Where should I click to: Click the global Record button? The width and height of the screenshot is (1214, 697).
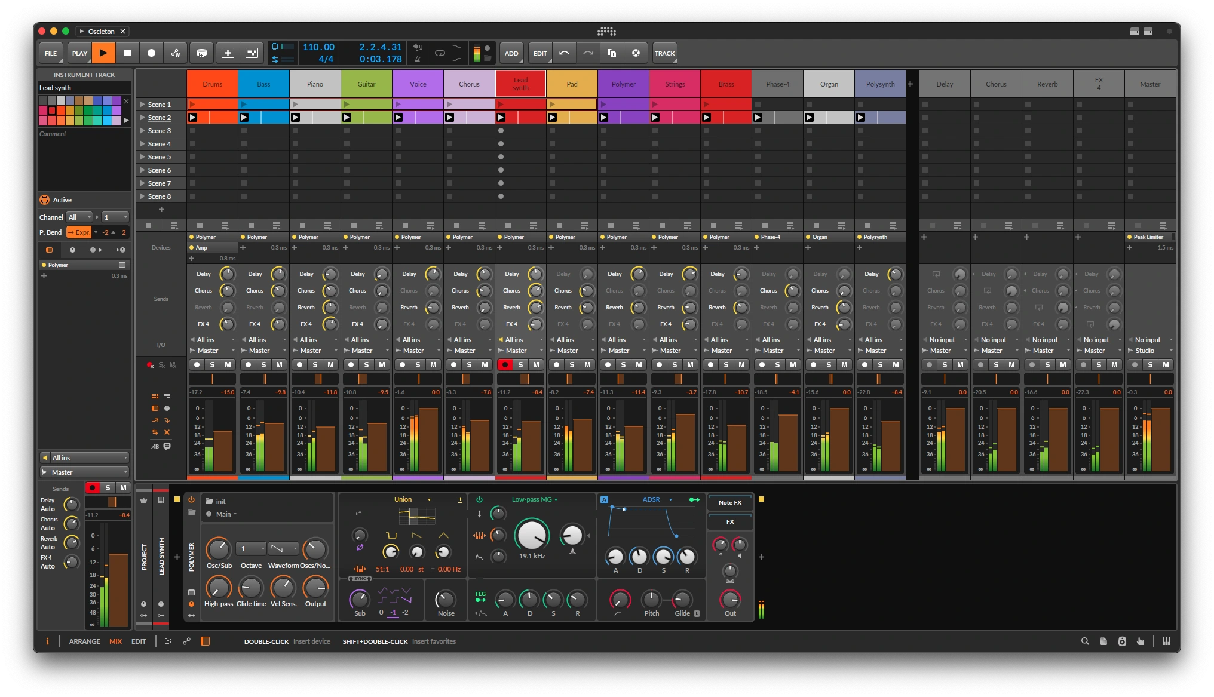coord(151,53)
